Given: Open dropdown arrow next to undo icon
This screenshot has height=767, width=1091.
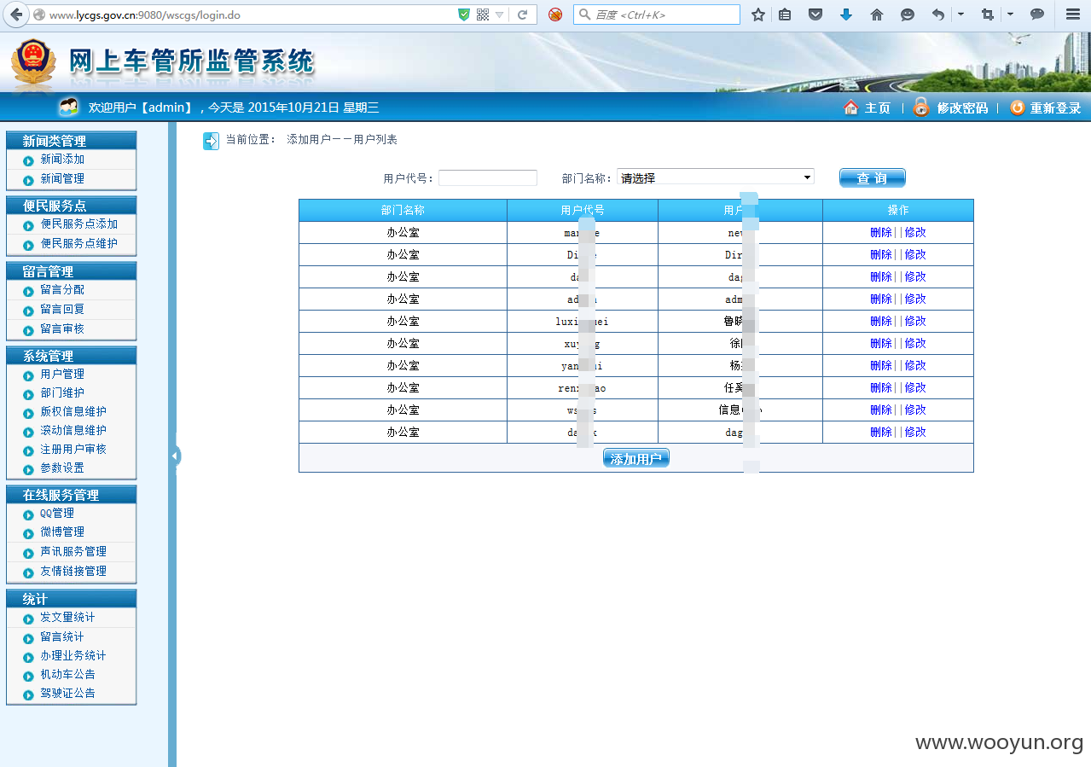Looking at the screenshot, I should 960,15.
